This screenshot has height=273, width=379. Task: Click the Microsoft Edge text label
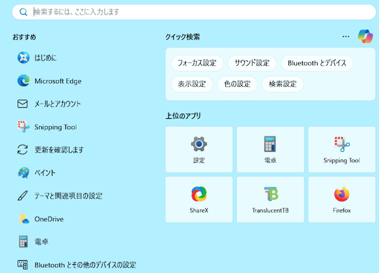[58, 81]
